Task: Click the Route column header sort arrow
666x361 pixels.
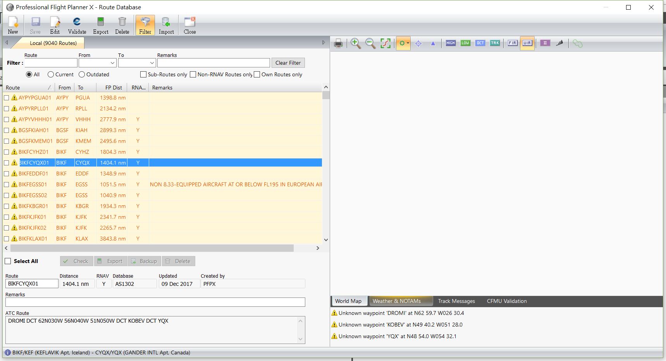Action: [x=50, y=88]
